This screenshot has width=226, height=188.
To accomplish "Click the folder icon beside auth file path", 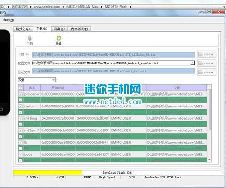I will (x=200, y=72).
